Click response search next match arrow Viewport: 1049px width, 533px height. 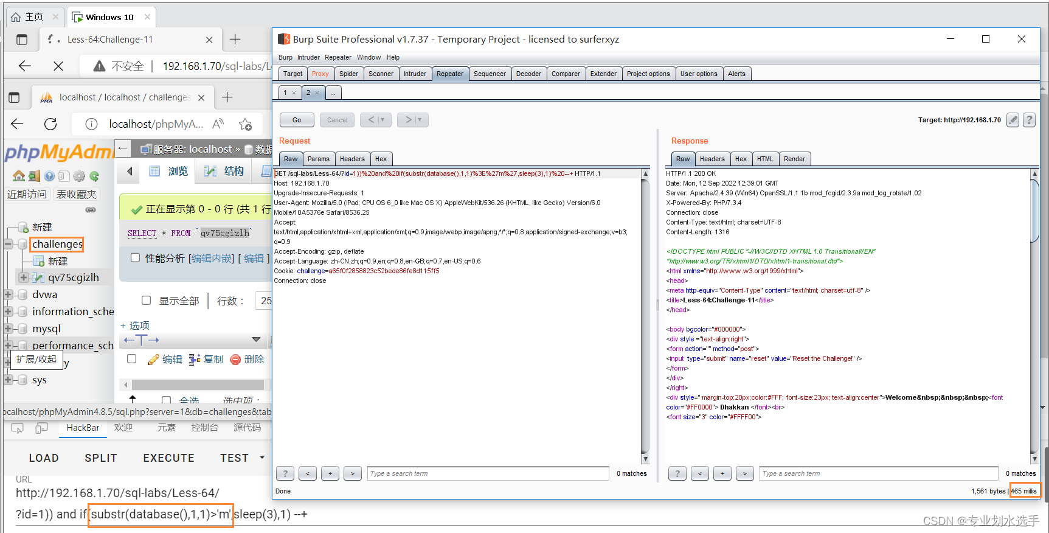click(x=745, y=473)
